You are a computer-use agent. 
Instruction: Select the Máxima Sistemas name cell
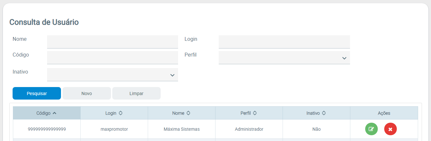point(182,129)
